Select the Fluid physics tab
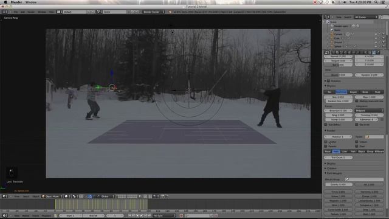Viewport: 389px width, 219px height. click(x=377, y=92)
